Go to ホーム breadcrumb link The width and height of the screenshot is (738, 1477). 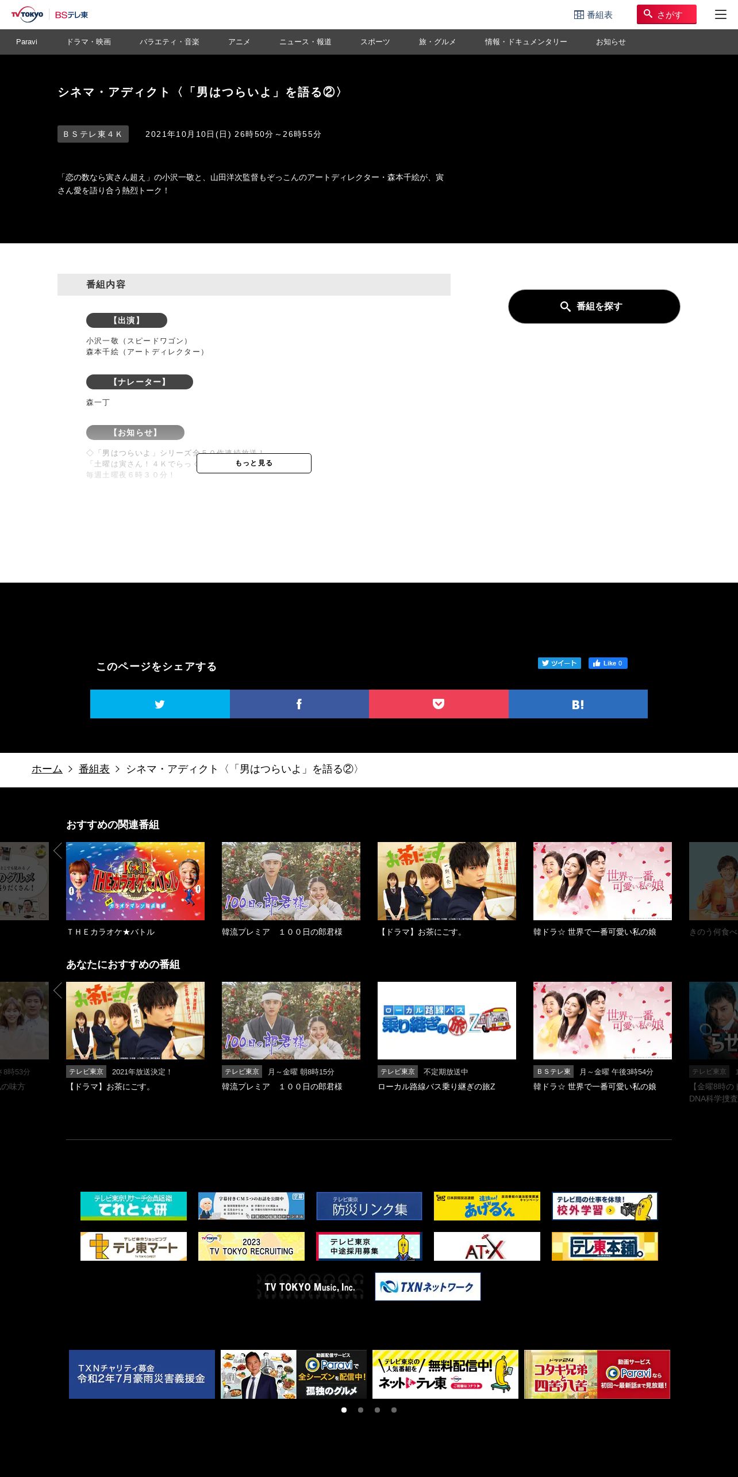[47, 769]
